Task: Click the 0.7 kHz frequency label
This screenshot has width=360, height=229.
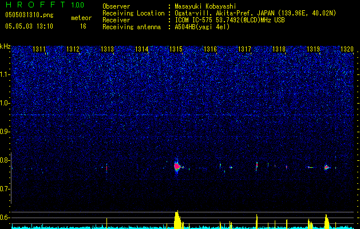Action: [x=5, y=189]
